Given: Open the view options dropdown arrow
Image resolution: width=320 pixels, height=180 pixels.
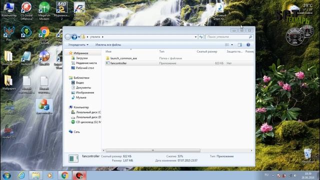Looking at the screenshot, I should pyautogui.click(x=232, y=44).
